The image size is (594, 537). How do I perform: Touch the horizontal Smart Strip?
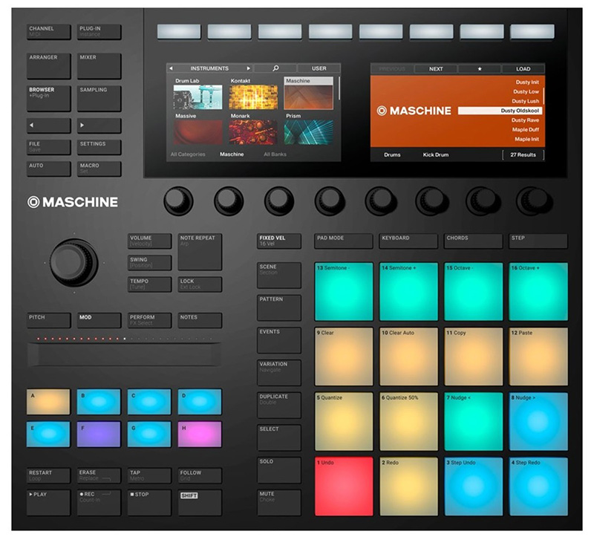124,355
